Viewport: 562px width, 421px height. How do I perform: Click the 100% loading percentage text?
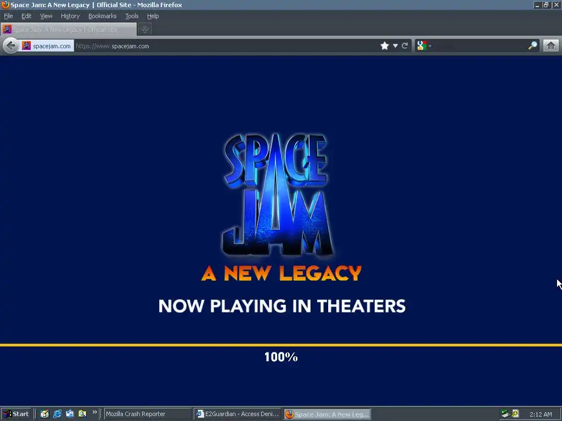281,357
